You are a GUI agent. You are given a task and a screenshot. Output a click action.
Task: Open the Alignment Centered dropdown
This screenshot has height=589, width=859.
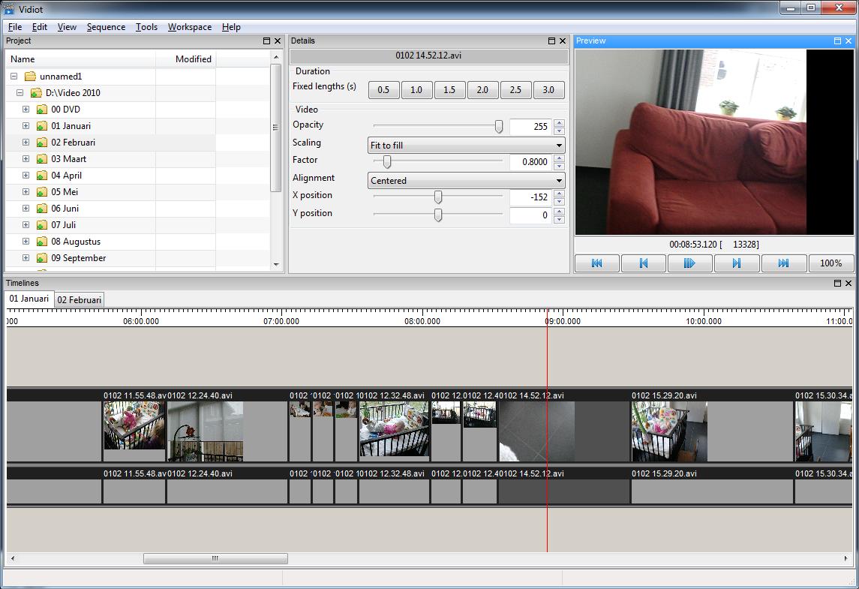tap(466, 181)
